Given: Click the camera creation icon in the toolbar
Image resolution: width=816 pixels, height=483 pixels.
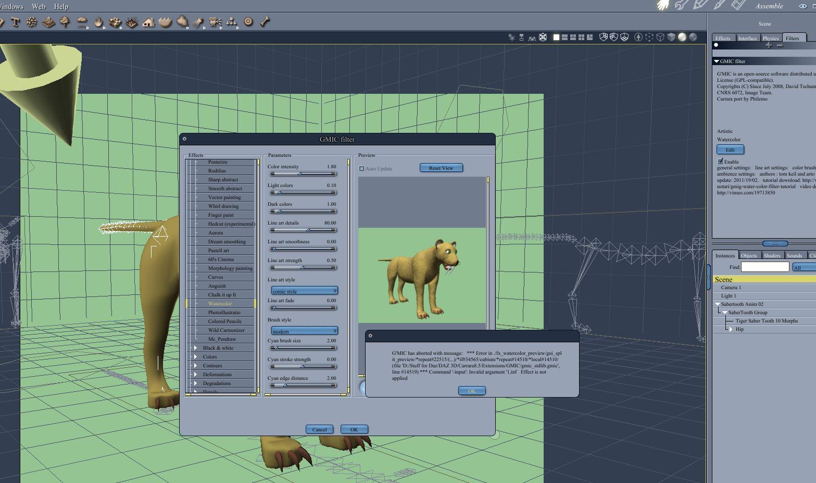Looking at the screenshot, I should [215, 22].
